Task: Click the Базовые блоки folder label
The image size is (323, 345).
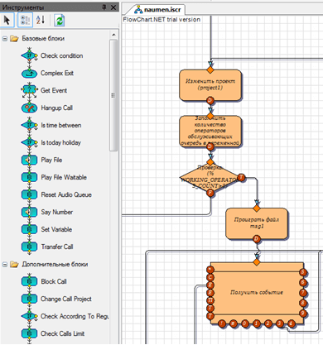Action: point(43,39)
